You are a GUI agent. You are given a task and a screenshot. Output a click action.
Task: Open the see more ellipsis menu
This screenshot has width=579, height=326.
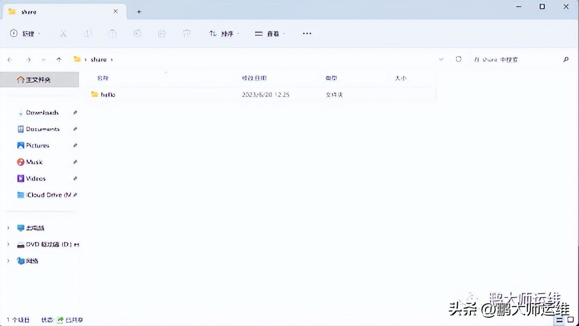307,33
